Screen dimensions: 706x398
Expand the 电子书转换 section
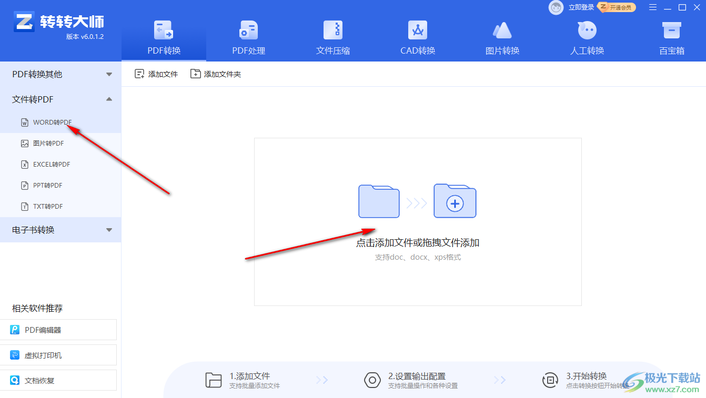(x=60, y=230)
